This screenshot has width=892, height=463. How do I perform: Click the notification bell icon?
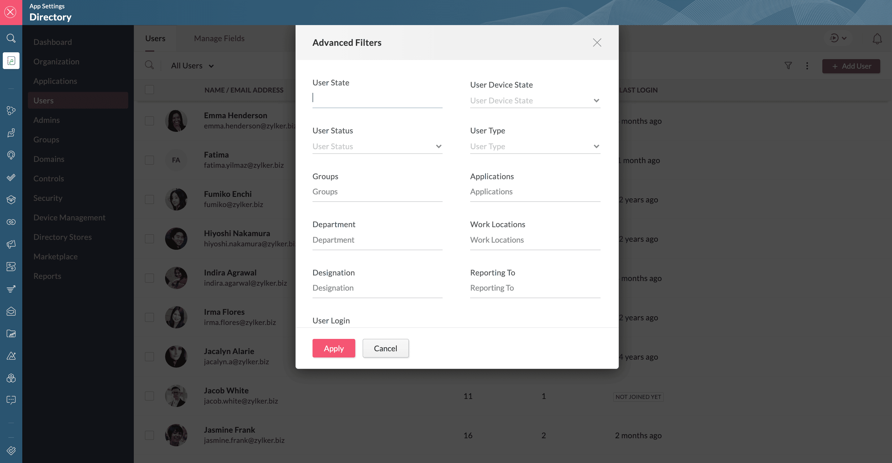pyautogui.click(x=877, y=38)
